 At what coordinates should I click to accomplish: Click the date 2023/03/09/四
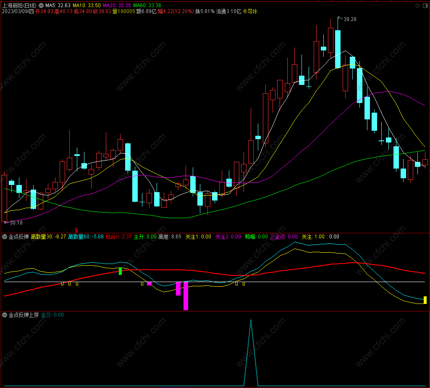tap(18, 11)
